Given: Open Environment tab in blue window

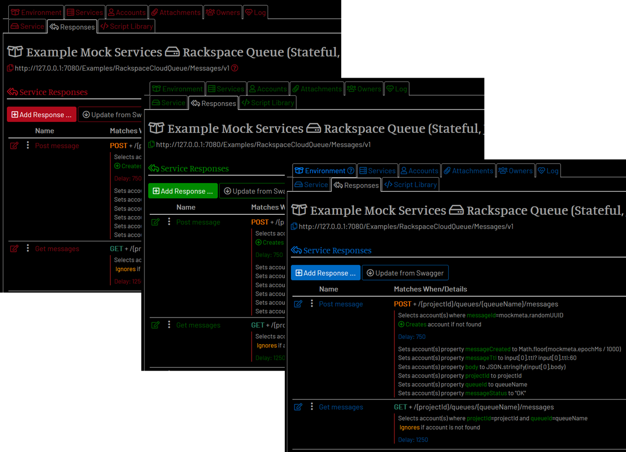Looking at the screenshot, I should click(324, 170).
